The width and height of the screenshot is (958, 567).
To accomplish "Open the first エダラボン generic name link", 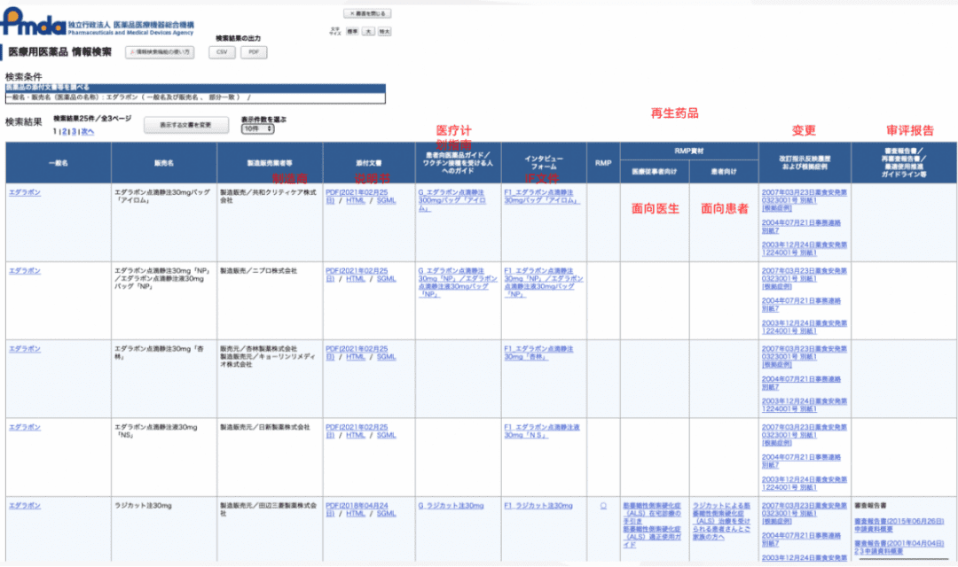I will click(25, 192).
